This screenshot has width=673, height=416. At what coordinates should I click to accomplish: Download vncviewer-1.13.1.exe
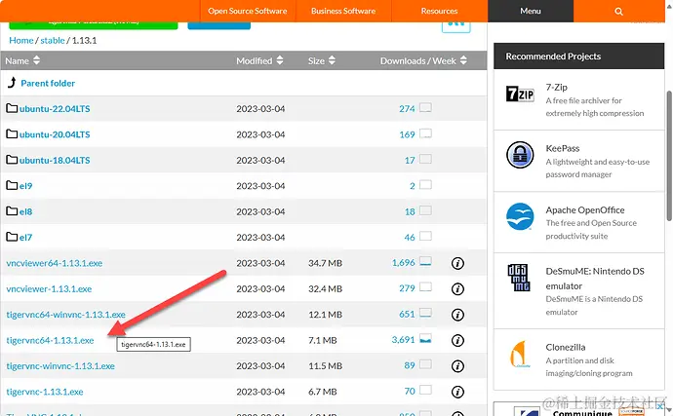click(49, 289)
